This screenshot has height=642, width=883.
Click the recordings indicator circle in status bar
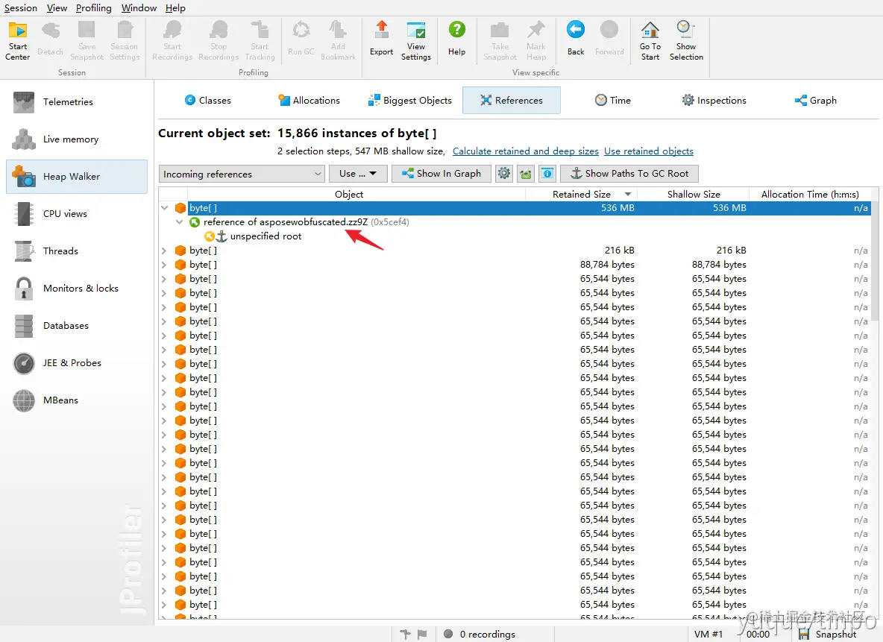pos(448,634)
